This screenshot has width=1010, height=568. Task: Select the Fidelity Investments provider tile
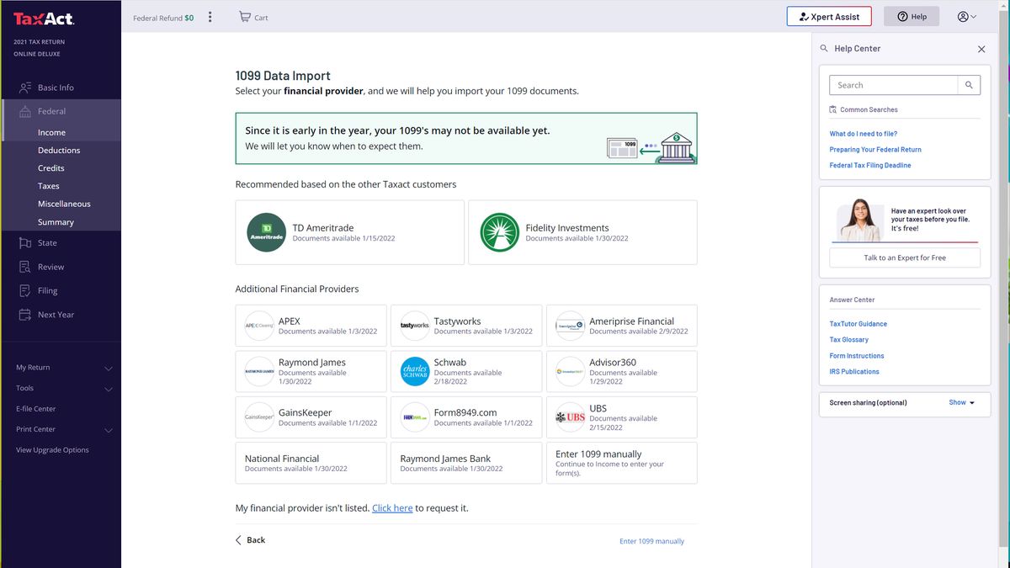pyautogui.click(x=582, y=233)
